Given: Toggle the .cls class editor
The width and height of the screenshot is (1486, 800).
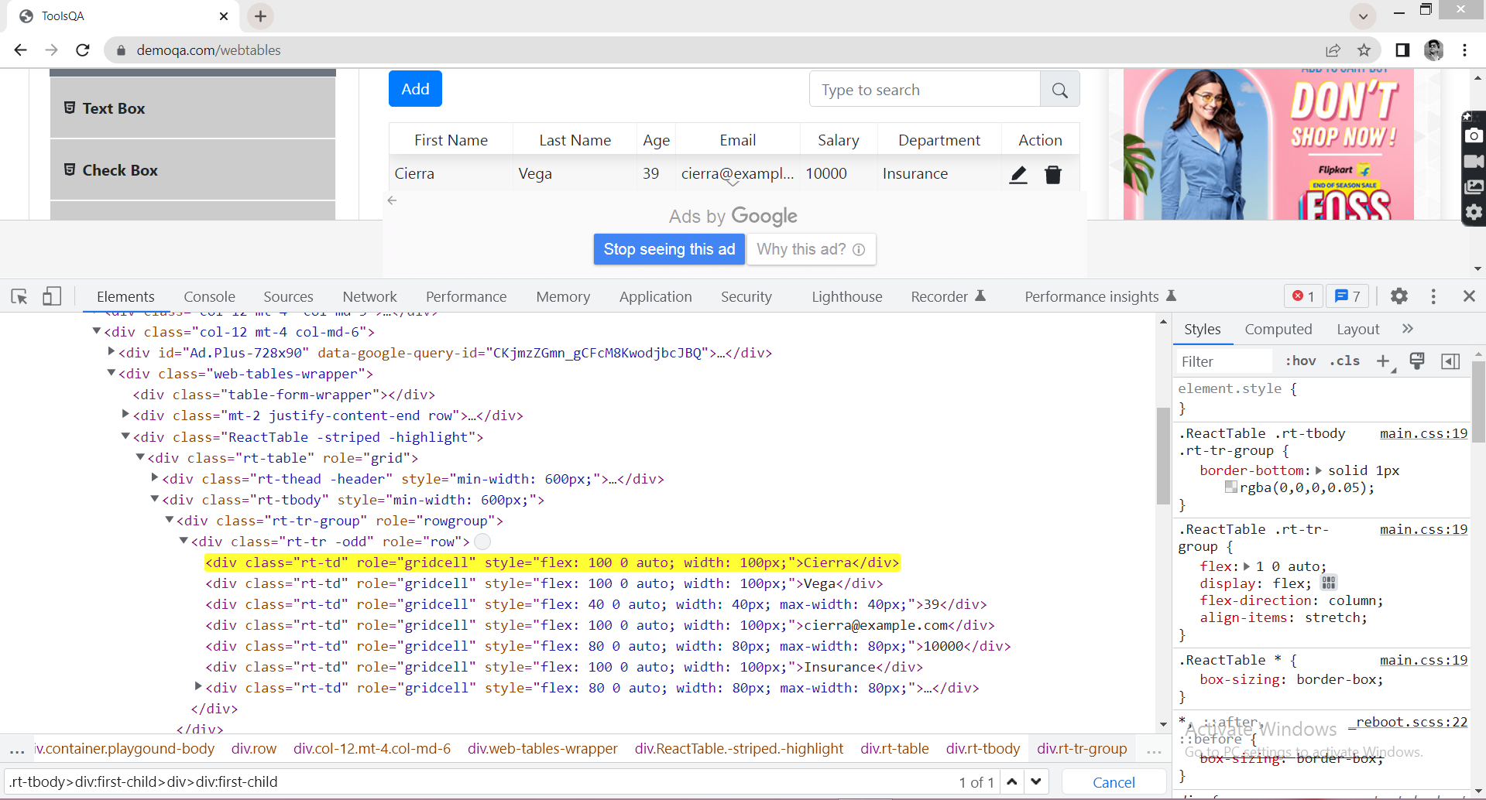Looking at the screenshot, I should click(x=1345, y=361).
